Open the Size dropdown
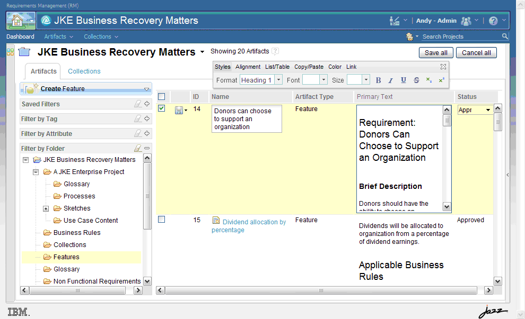Image resolution: width=525 pixels, height=319 pixels. [x=366, y=80]
